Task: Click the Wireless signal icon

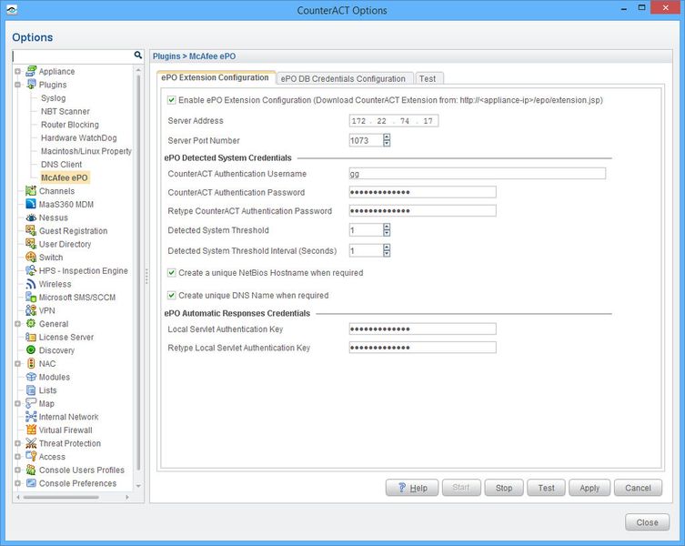Action: coord(31,284)
